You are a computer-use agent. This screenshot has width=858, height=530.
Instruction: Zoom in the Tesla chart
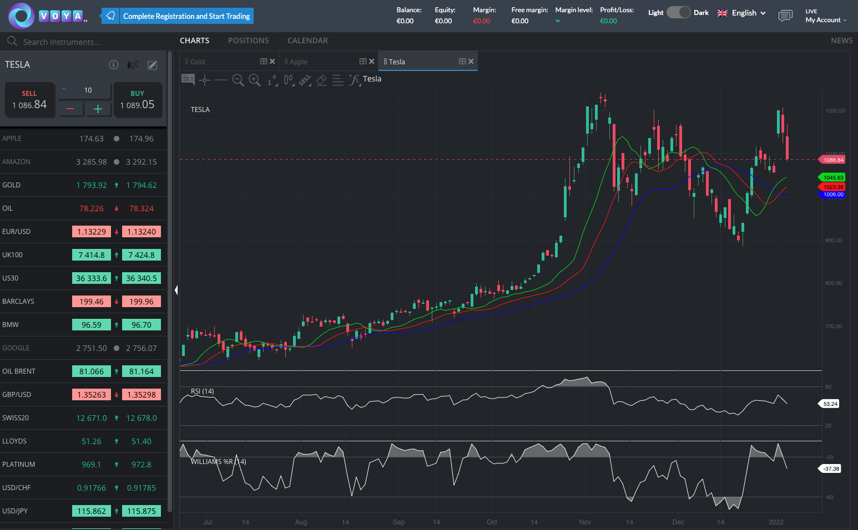coord(254,80)
